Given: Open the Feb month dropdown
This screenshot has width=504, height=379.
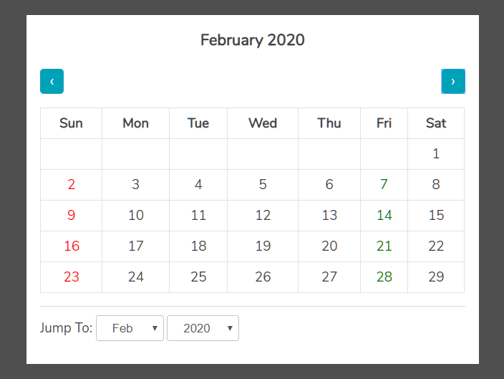Looking at the screenshot, I should [130, 328].
